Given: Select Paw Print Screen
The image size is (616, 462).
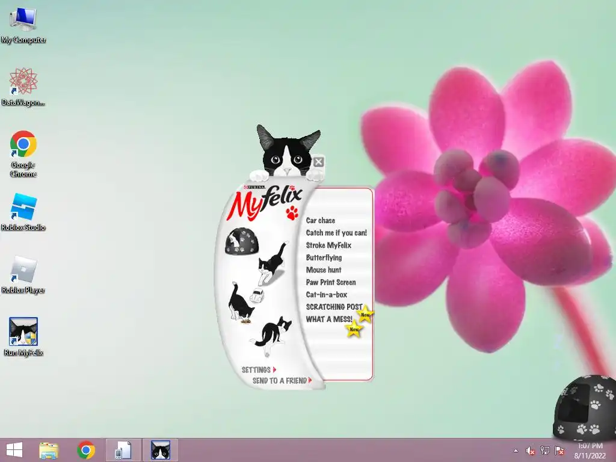Looking at the screenshot, I should 331,282.
